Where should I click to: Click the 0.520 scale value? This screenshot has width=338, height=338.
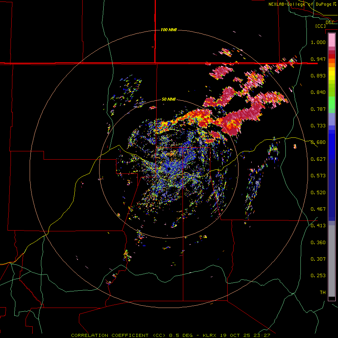point(318,192)
